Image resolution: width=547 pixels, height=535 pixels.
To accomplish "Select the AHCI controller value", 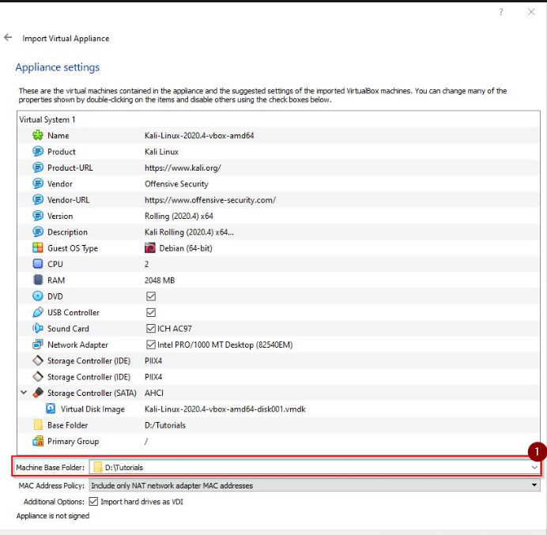I will tap(154, 393).
